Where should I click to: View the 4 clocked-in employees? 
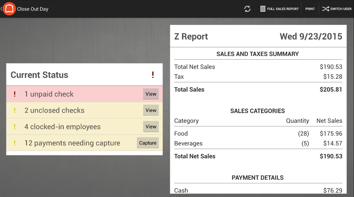[x=151, y=126]
